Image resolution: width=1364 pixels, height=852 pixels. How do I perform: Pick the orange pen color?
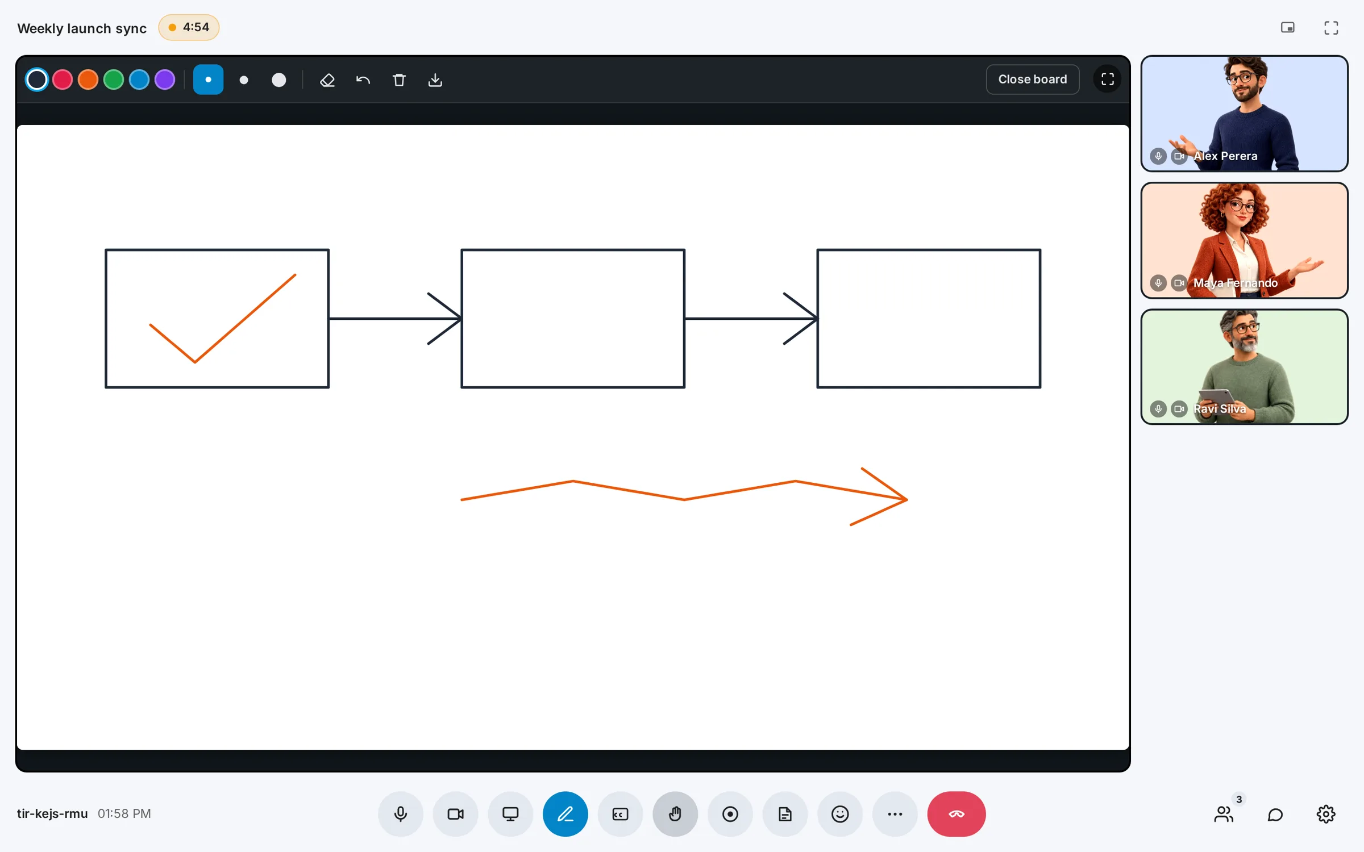88,80
